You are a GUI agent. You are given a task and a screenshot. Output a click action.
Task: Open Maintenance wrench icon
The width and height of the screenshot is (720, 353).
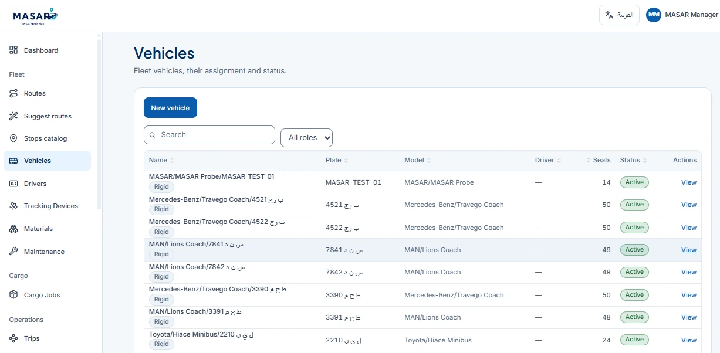pyautogui.click(x=13, y=252)
